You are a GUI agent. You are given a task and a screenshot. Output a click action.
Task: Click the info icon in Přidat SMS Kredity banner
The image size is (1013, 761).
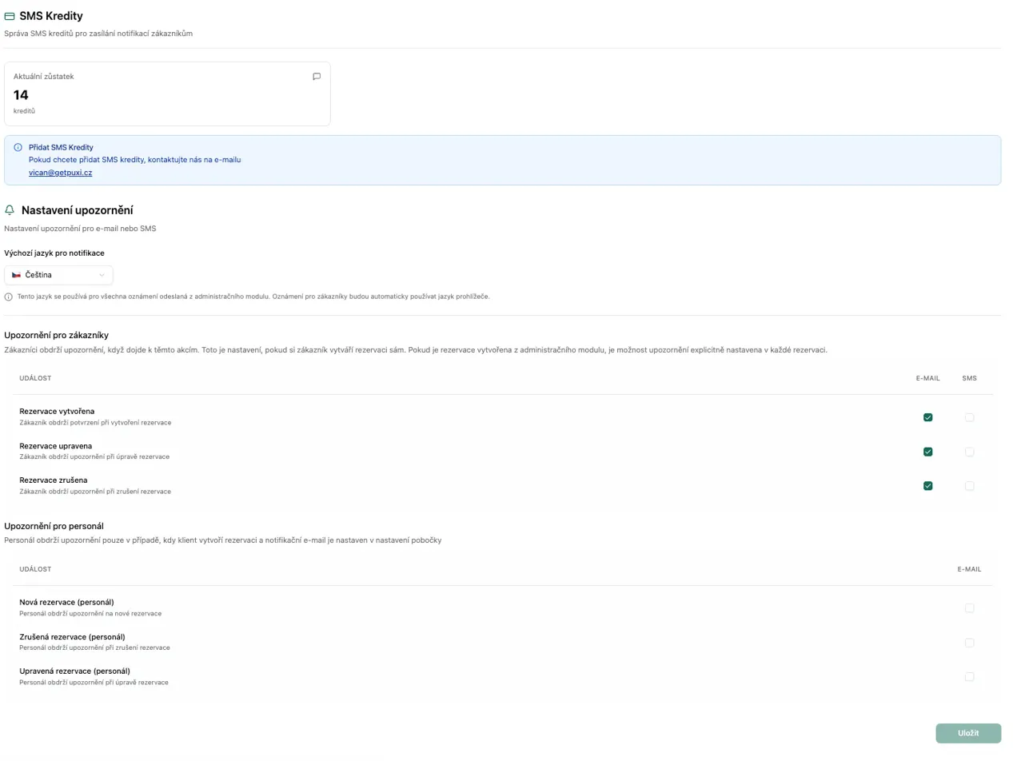[x=18, y=148]
